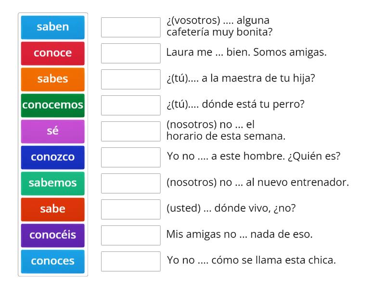Click the answer box beside the cafetería question
This screenshot has width=385, height=289.
[x=131, y=27]
